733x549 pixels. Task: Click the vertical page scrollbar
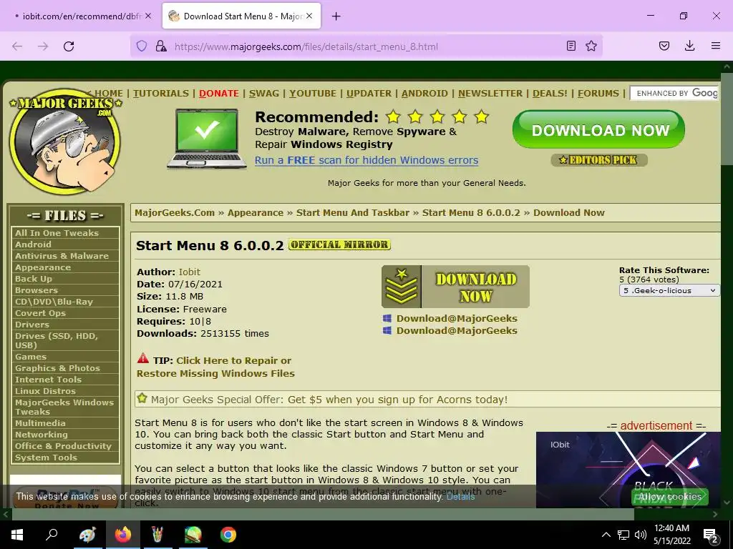point(727,119)
